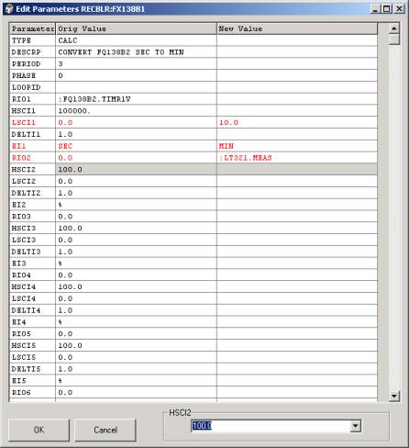Image resolution: width=409 pixels, height=448 pixels.
Task: Select the EI1 New Value cell MIN
Action: tap(297, 146)
